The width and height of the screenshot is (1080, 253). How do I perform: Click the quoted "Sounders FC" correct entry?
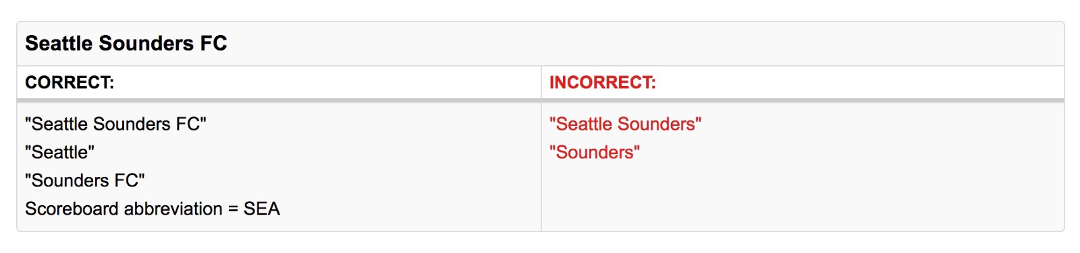click(x=85, y=181)
